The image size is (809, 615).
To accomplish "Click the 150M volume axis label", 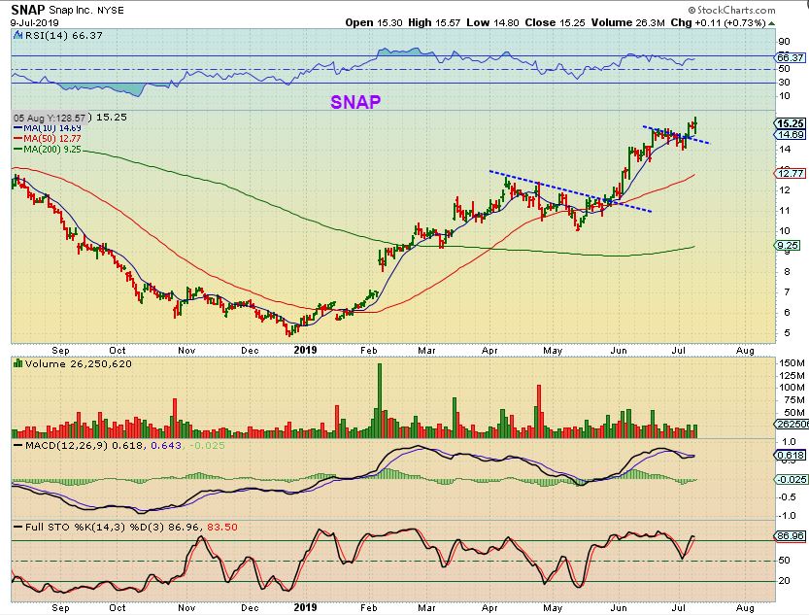I will (x=792, y=363).
